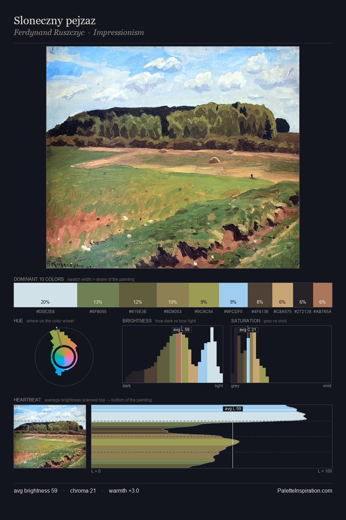Screen dimensions: 346x520
Task: Click the 'avg C 21' saturation label
Action: (248, 330)
